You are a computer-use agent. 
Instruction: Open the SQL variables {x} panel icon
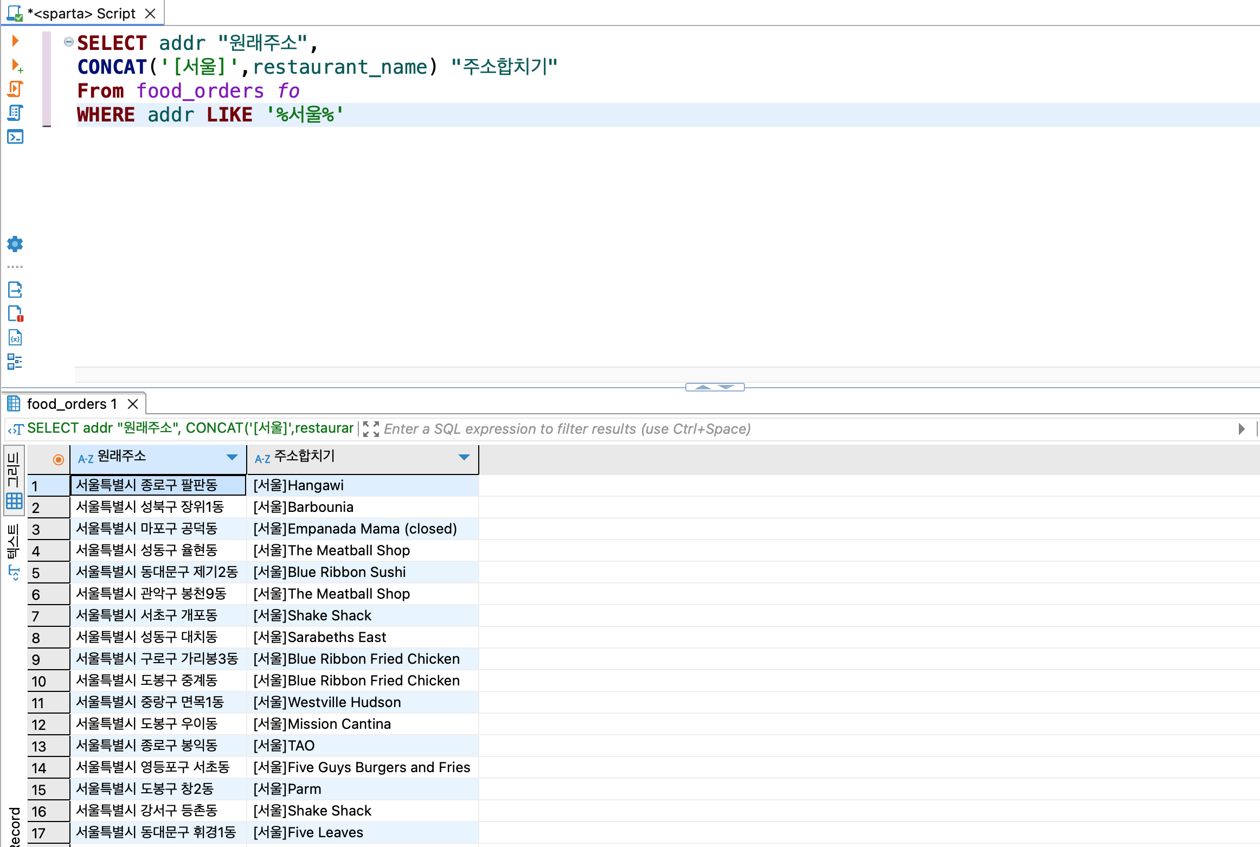(x=15, y=338)
